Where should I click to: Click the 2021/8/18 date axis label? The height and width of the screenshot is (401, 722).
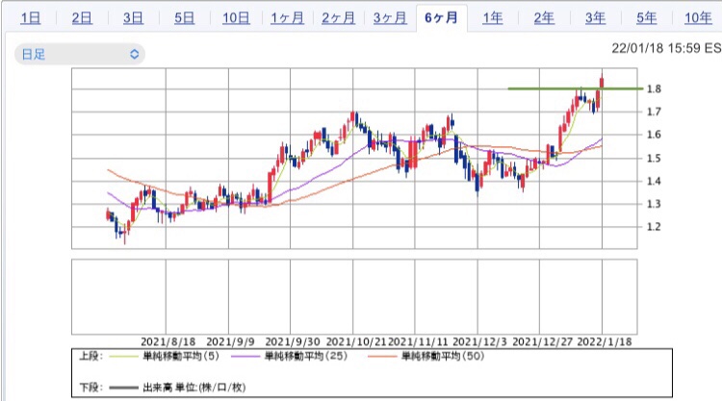tap(168, 341)
